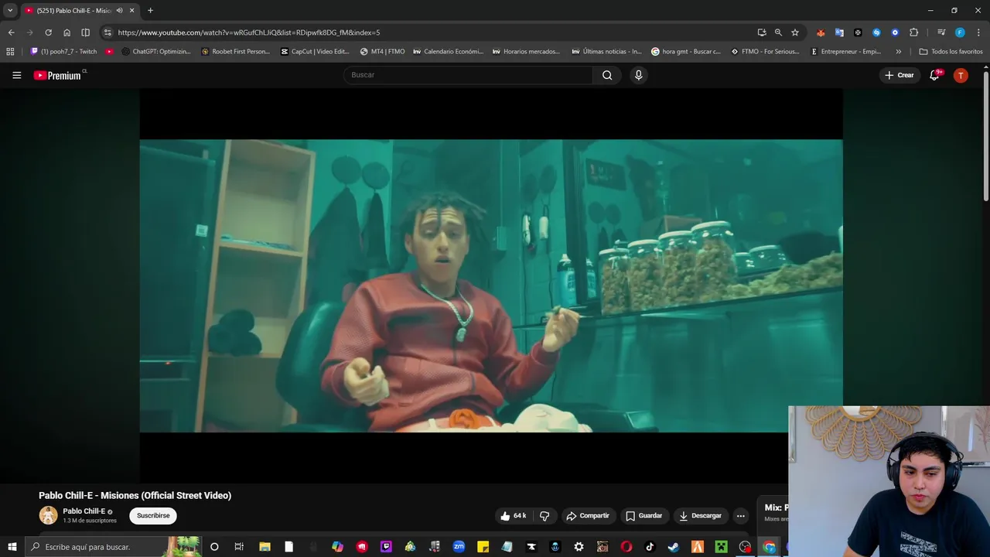
Task: Click the three-dot more actions button
Action: point(740,516)
